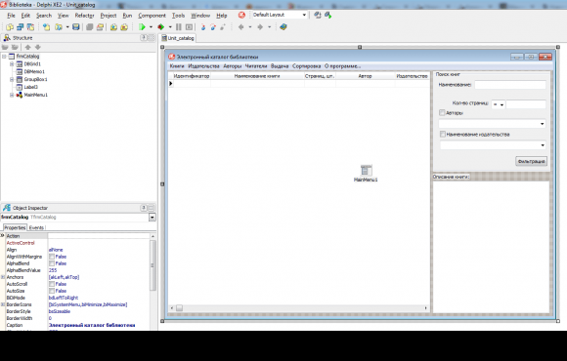Screen dimensions: 567x361
Task: Open the Project menu
Action: [109, 16]
